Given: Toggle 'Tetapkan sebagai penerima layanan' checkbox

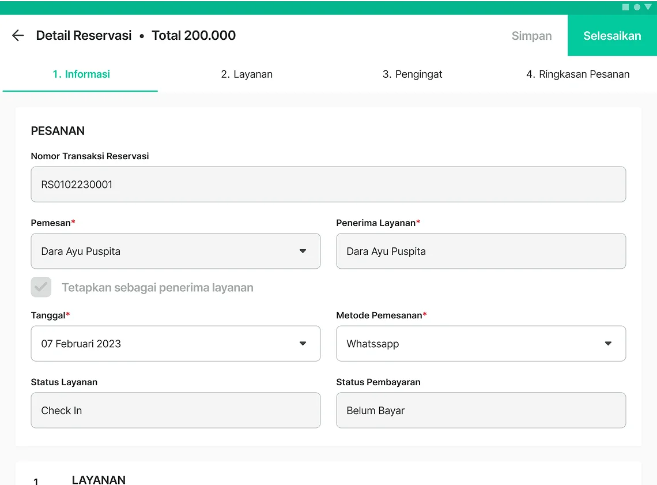Looking at the screenshot, I should coord(41,287).
